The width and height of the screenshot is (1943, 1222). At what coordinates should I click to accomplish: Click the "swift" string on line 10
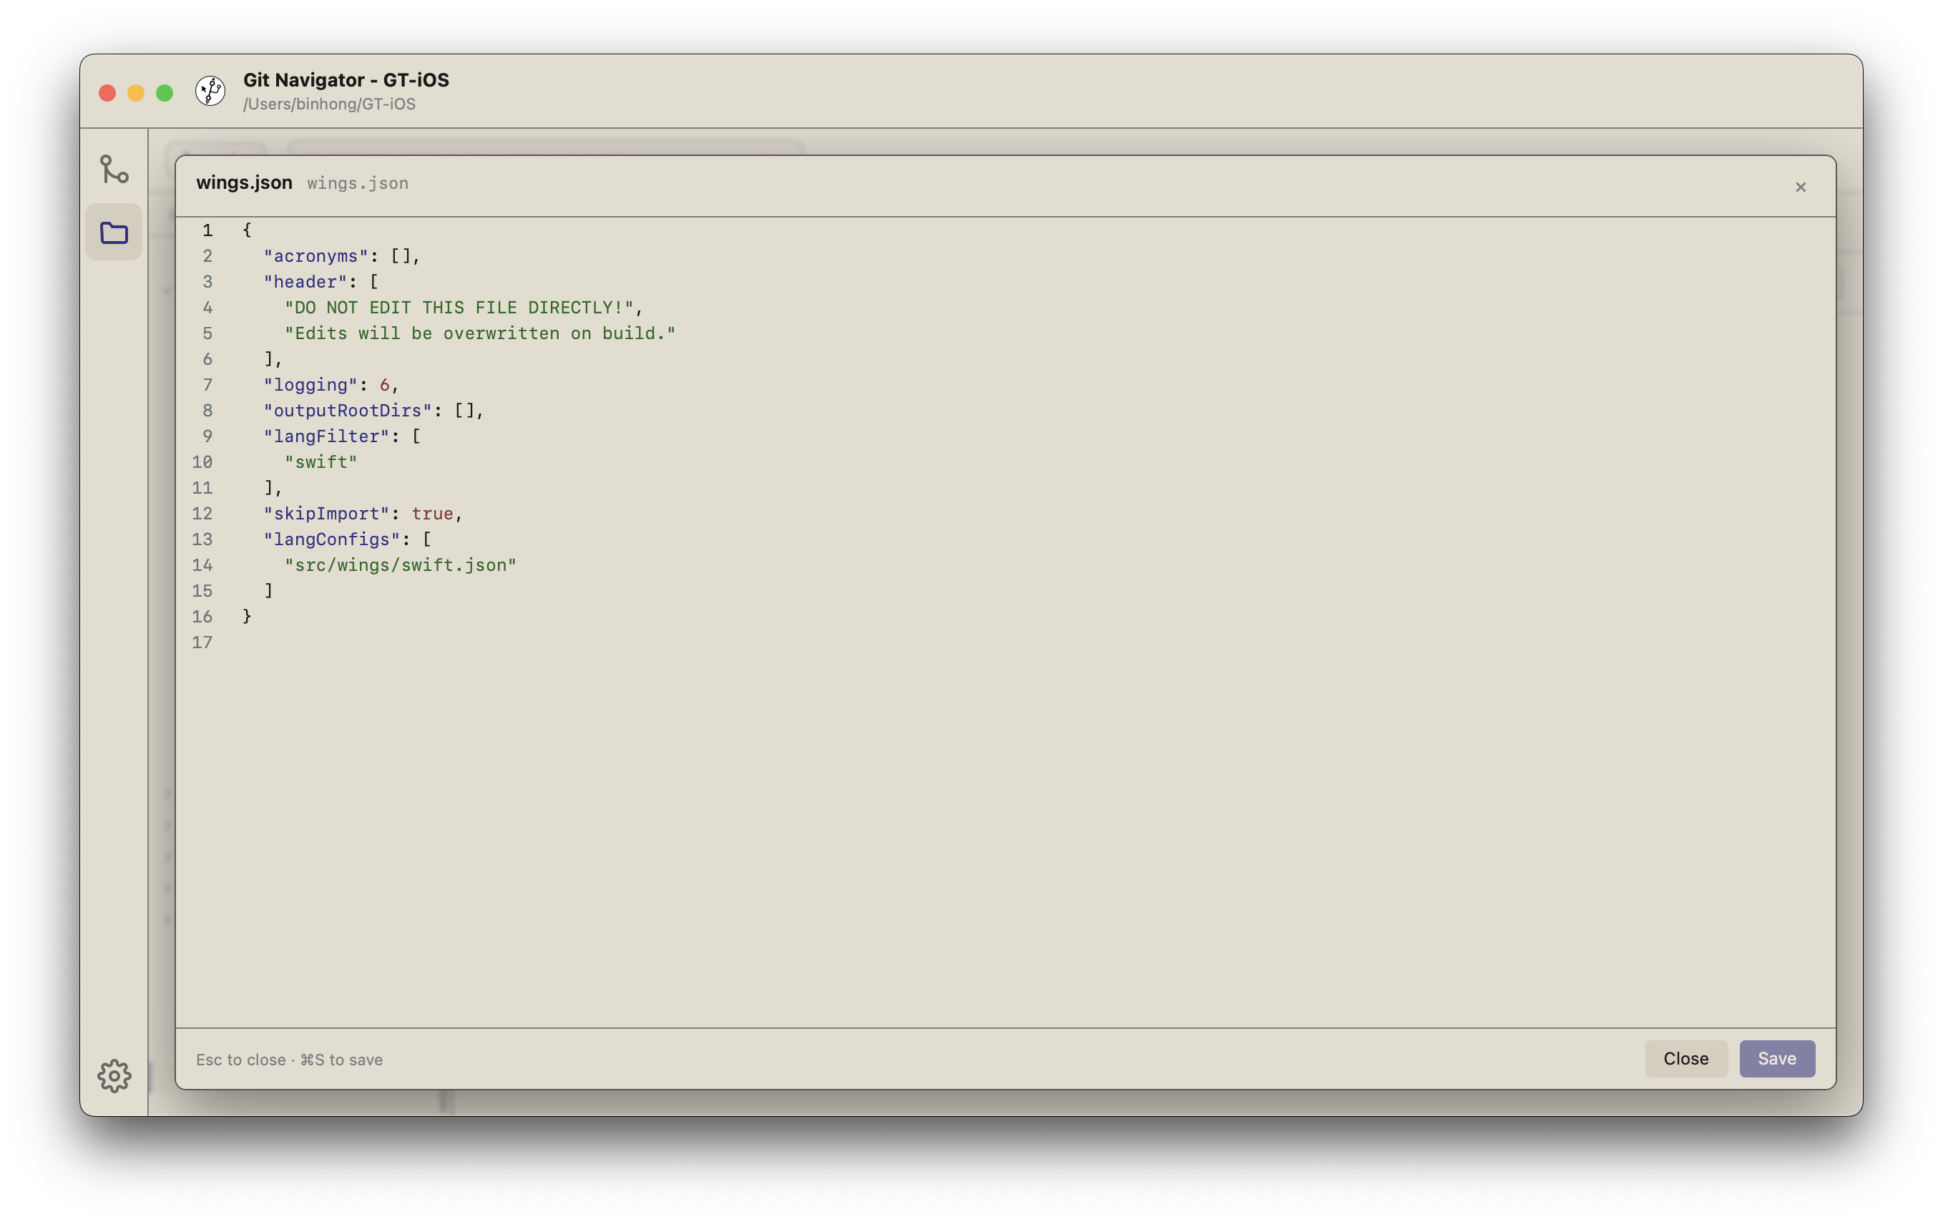point(320,461)
